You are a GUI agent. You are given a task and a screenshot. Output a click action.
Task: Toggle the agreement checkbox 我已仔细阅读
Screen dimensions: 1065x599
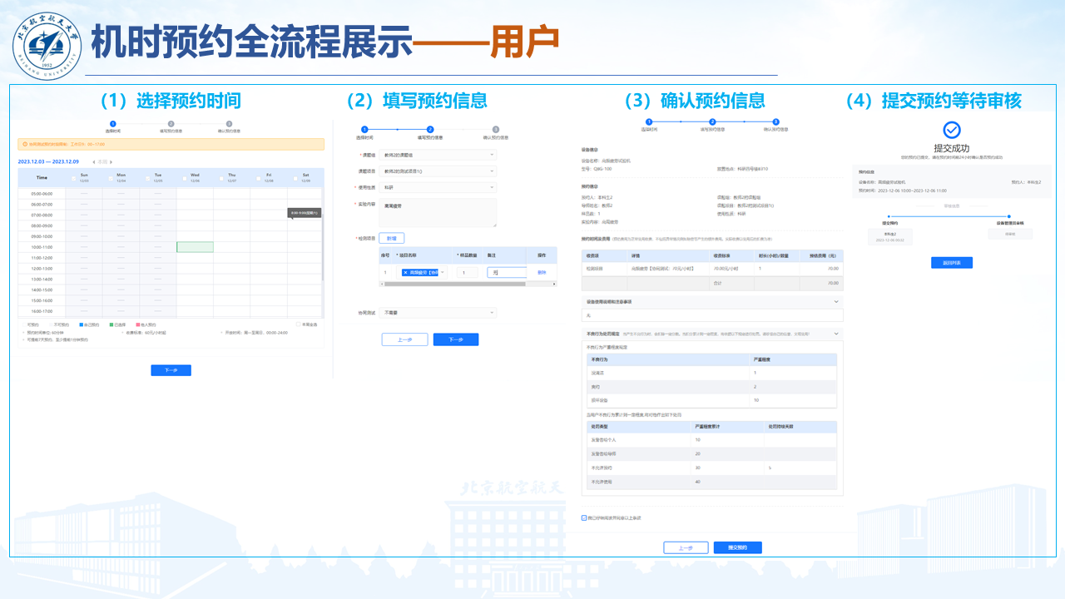click(584, 517)
